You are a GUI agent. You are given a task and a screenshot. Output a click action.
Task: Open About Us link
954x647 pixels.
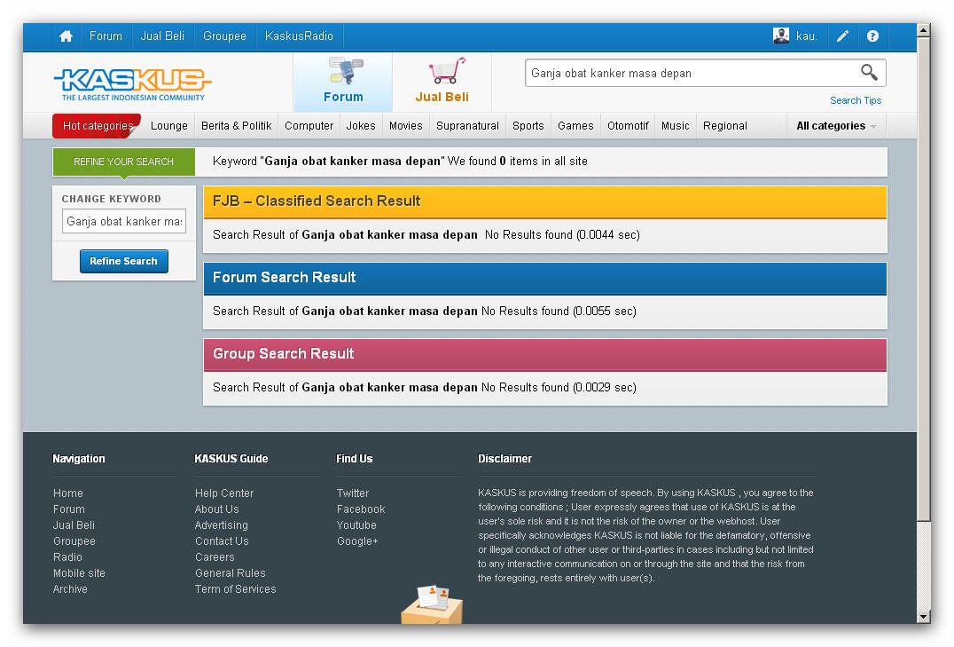click(216, 509)
